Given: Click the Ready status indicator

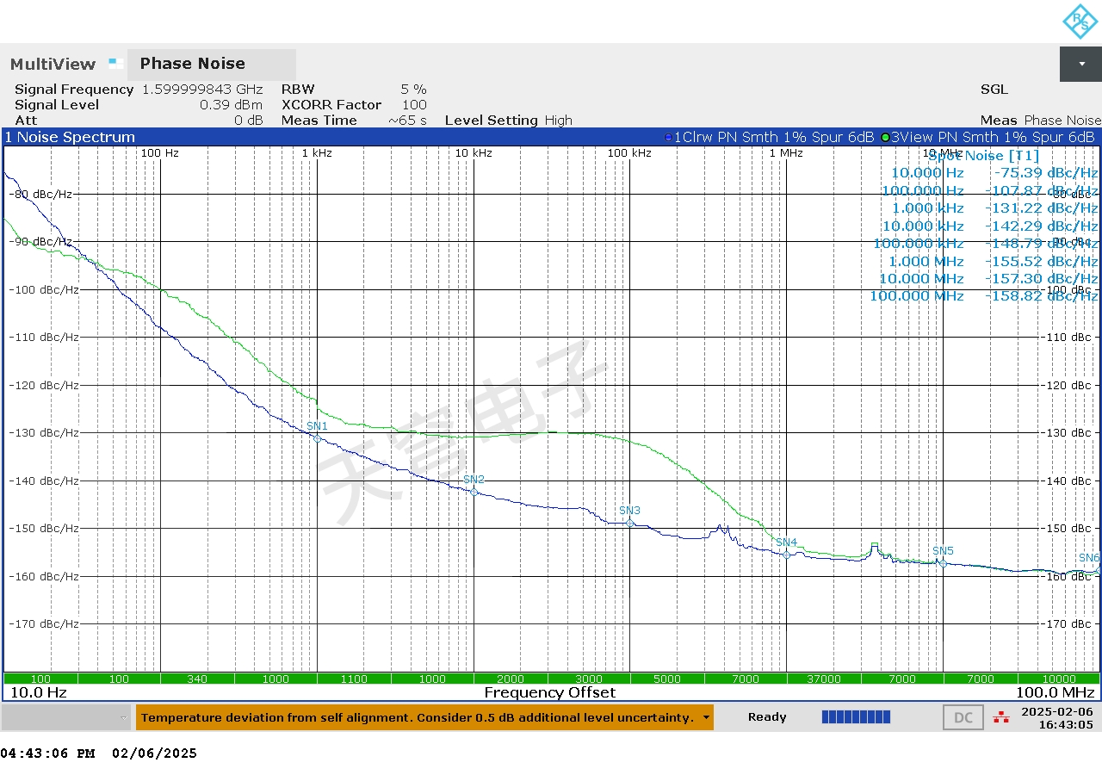Looking at the screenshot, I should click(767, 717).
